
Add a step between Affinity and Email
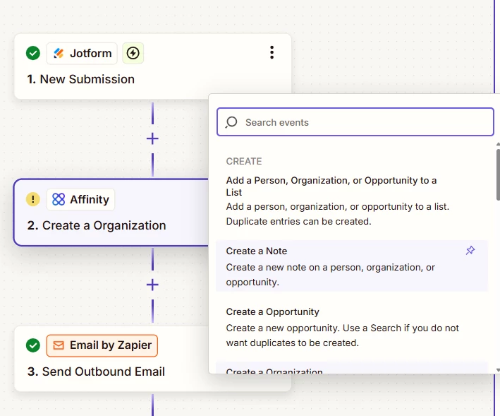[x=152, y=285]
